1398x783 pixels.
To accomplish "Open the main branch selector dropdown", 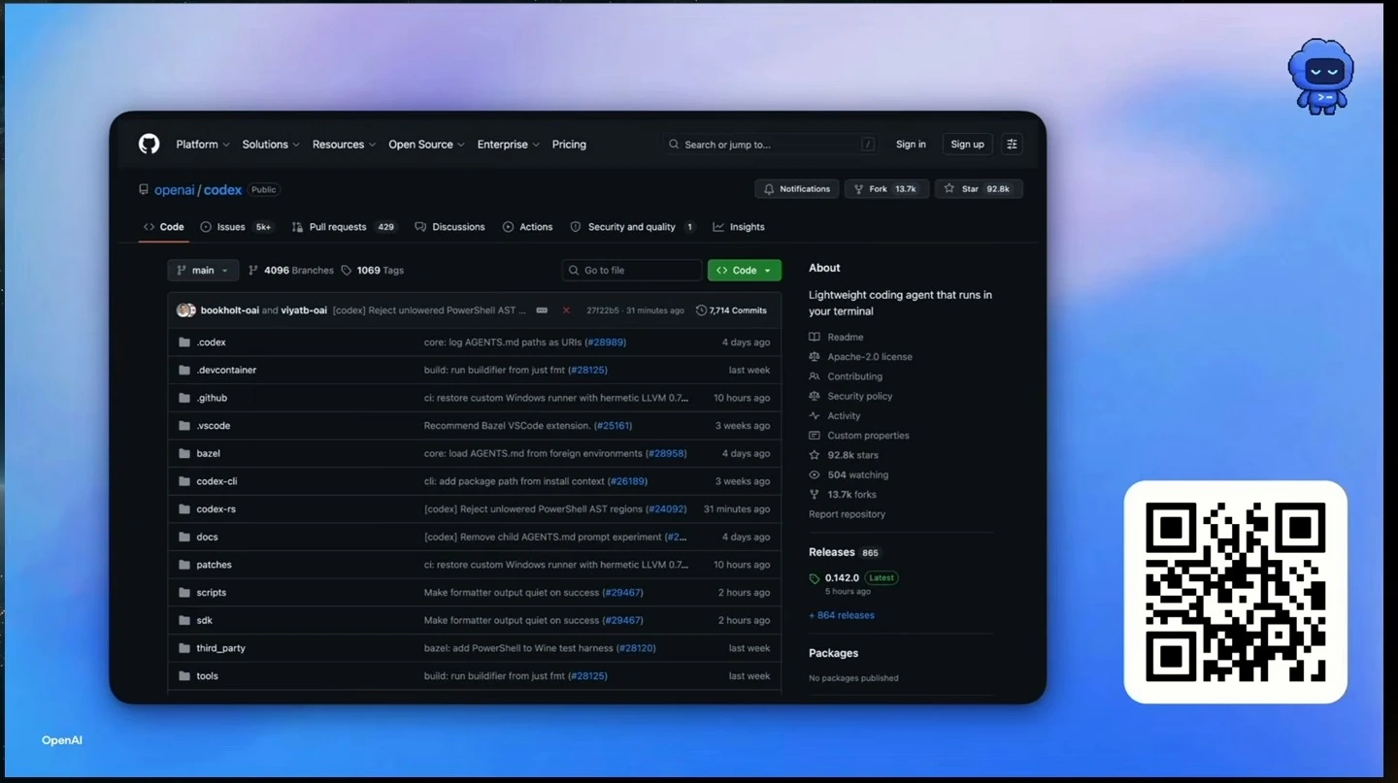I will [x=203, y=271].
